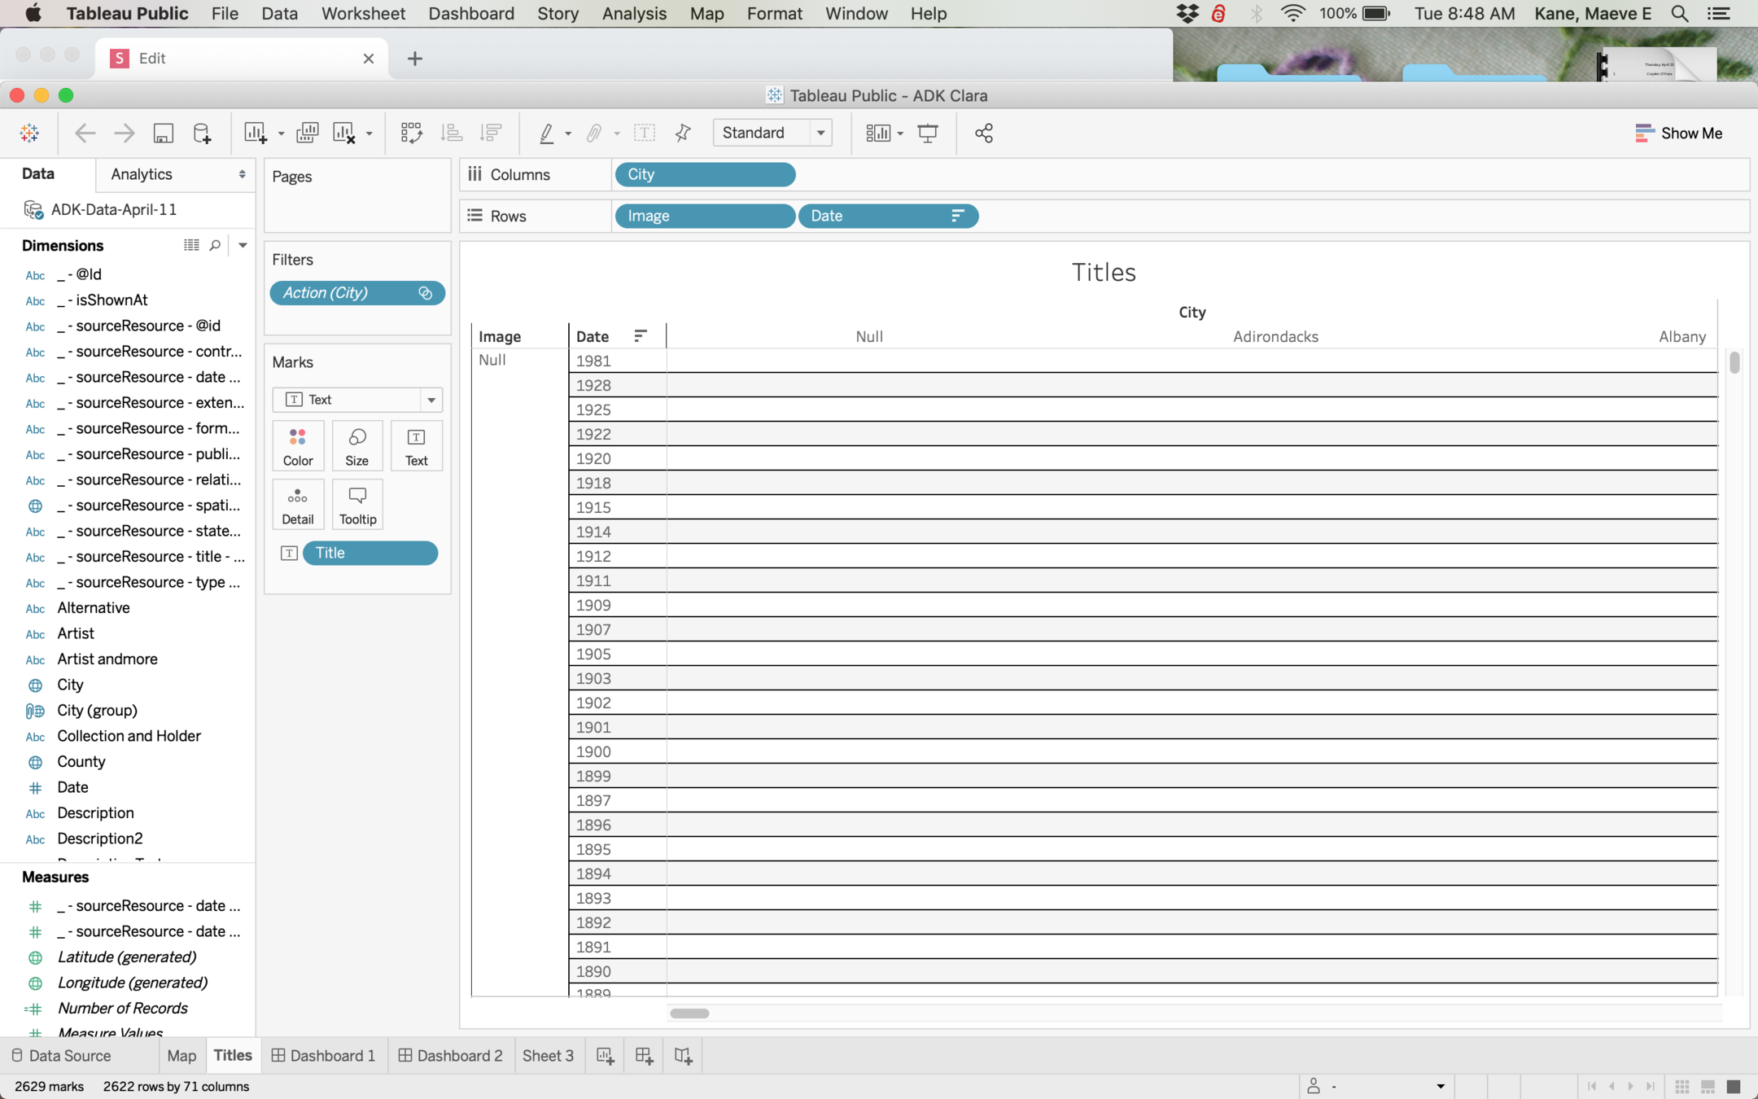Toggle Show Mark Labels icon
1758x1099 pixels.
pos(644,134)
